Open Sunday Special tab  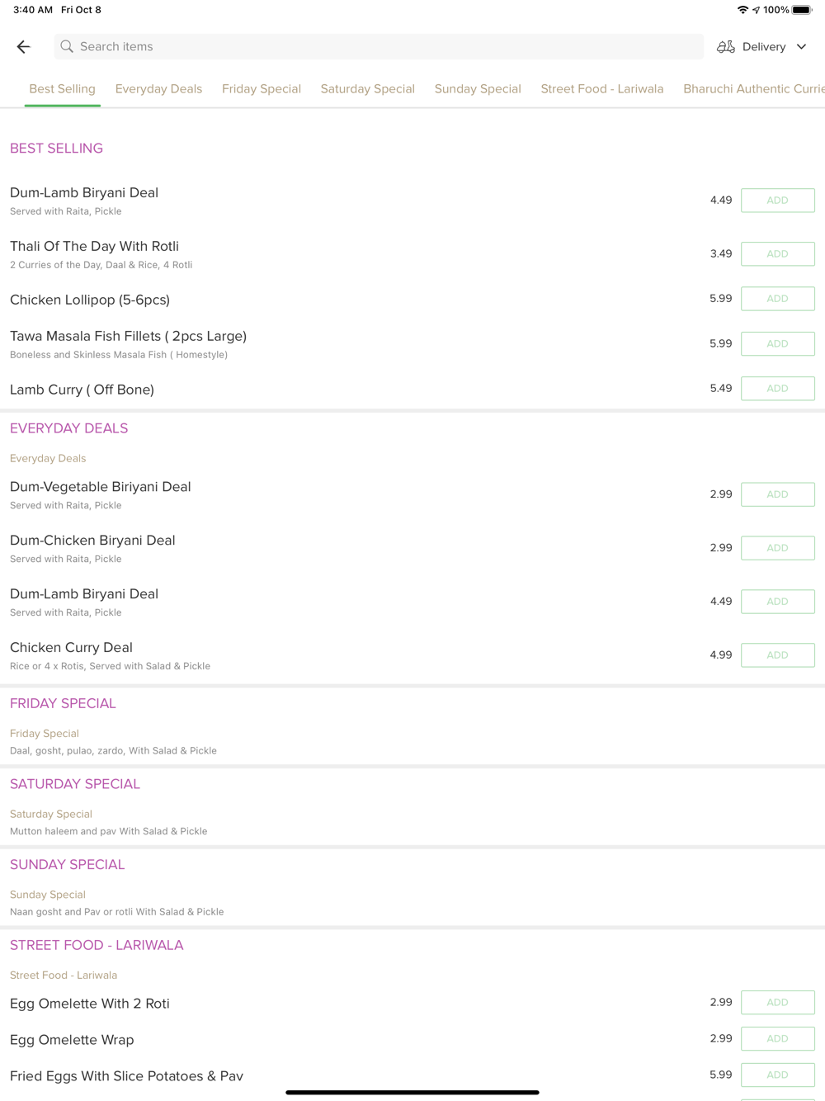[478, 89]
